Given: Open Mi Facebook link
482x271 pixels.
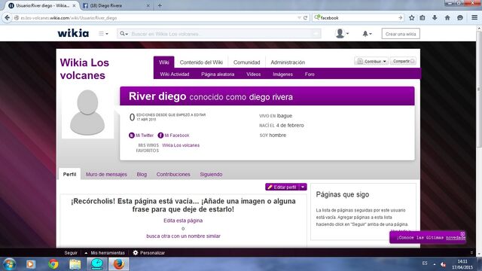Looking at the screenshot, I should (x=173, y=135).
